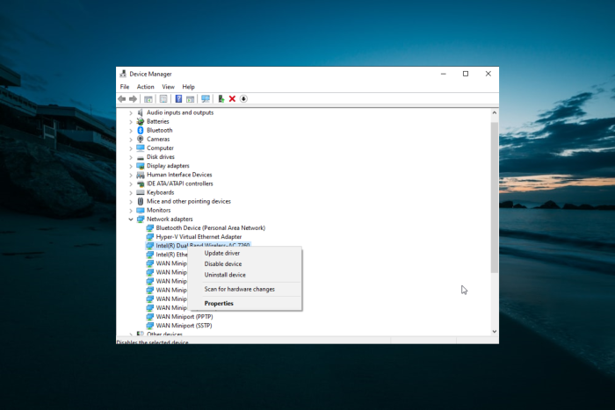
Task: Expand the Bluetooth category
Action: (x=131, y=131)
